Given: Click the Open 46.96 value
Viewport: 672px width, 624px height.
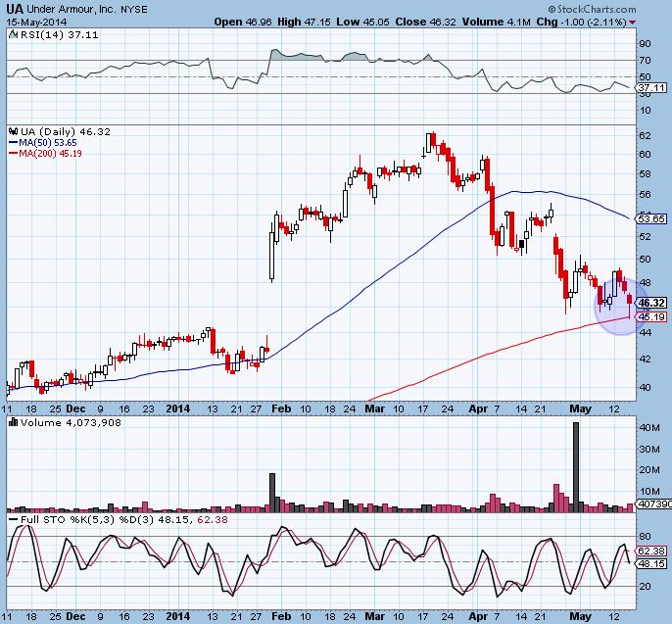Looking at the screenshot, I should coord(243,22).
